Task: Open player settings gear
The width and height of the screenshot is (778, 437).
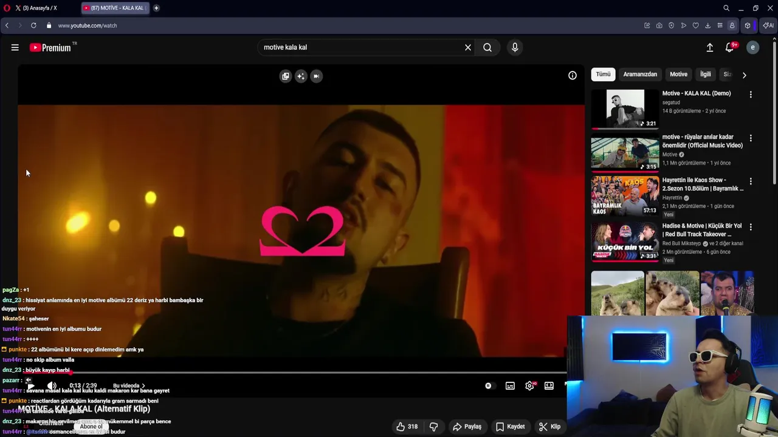Action: [x=530, y=385]
